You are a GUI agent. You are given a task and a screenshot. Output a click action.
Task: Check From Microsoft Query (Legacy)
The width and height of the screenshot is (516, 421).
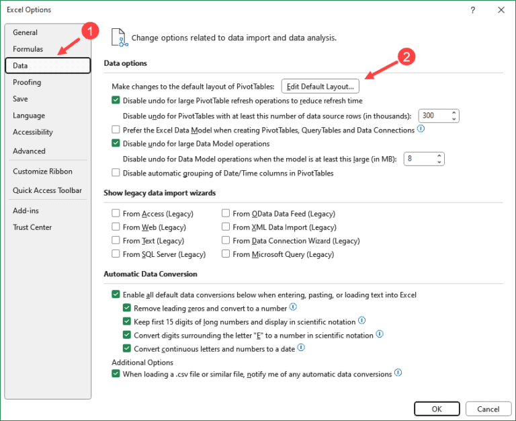click(x=226, y=254)
